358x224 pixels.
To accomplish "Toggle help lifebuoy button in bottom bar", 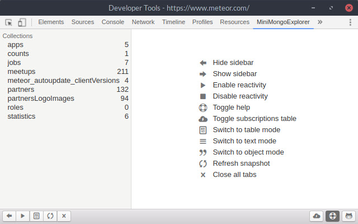I will [x=333, y=216].
